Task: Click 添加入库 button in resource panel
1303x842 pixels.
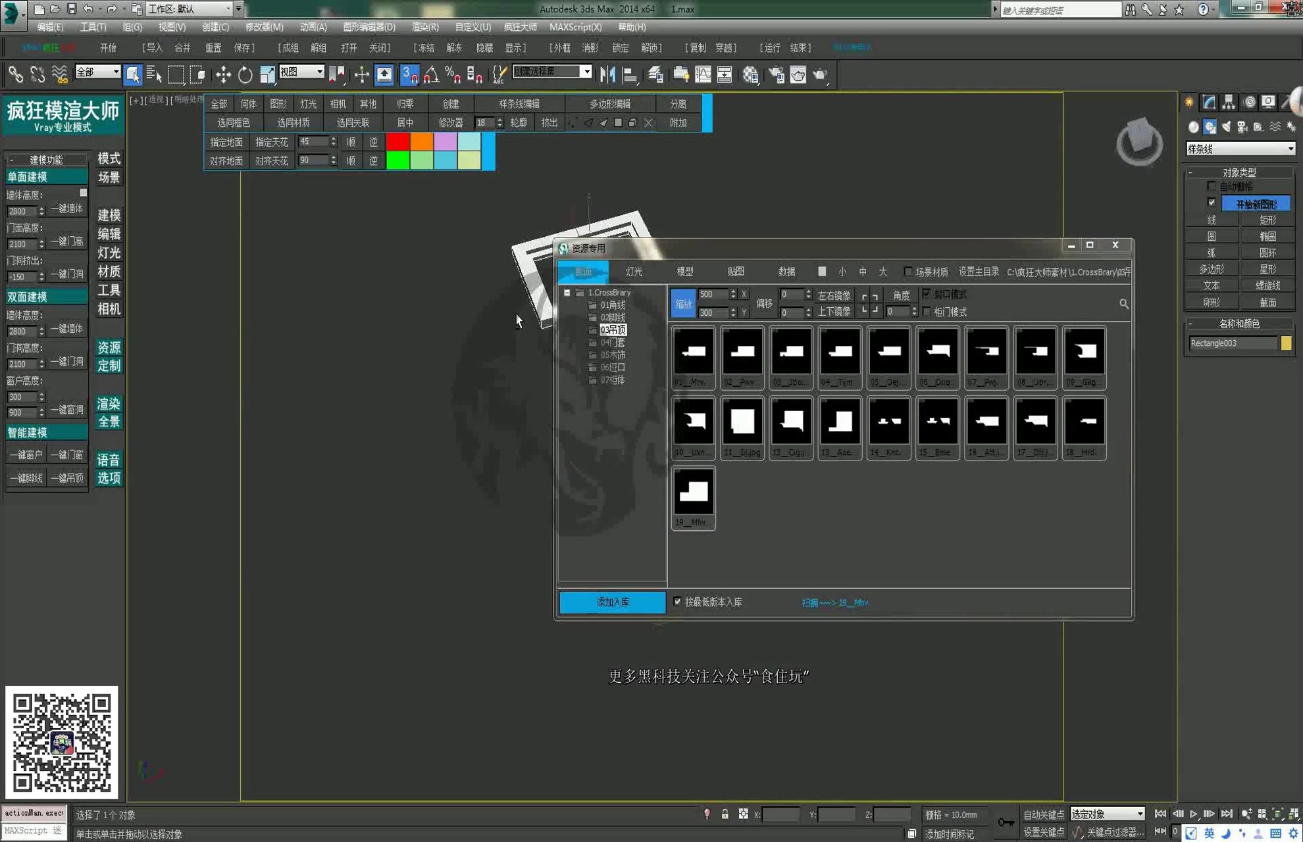Action: (613, 602)
